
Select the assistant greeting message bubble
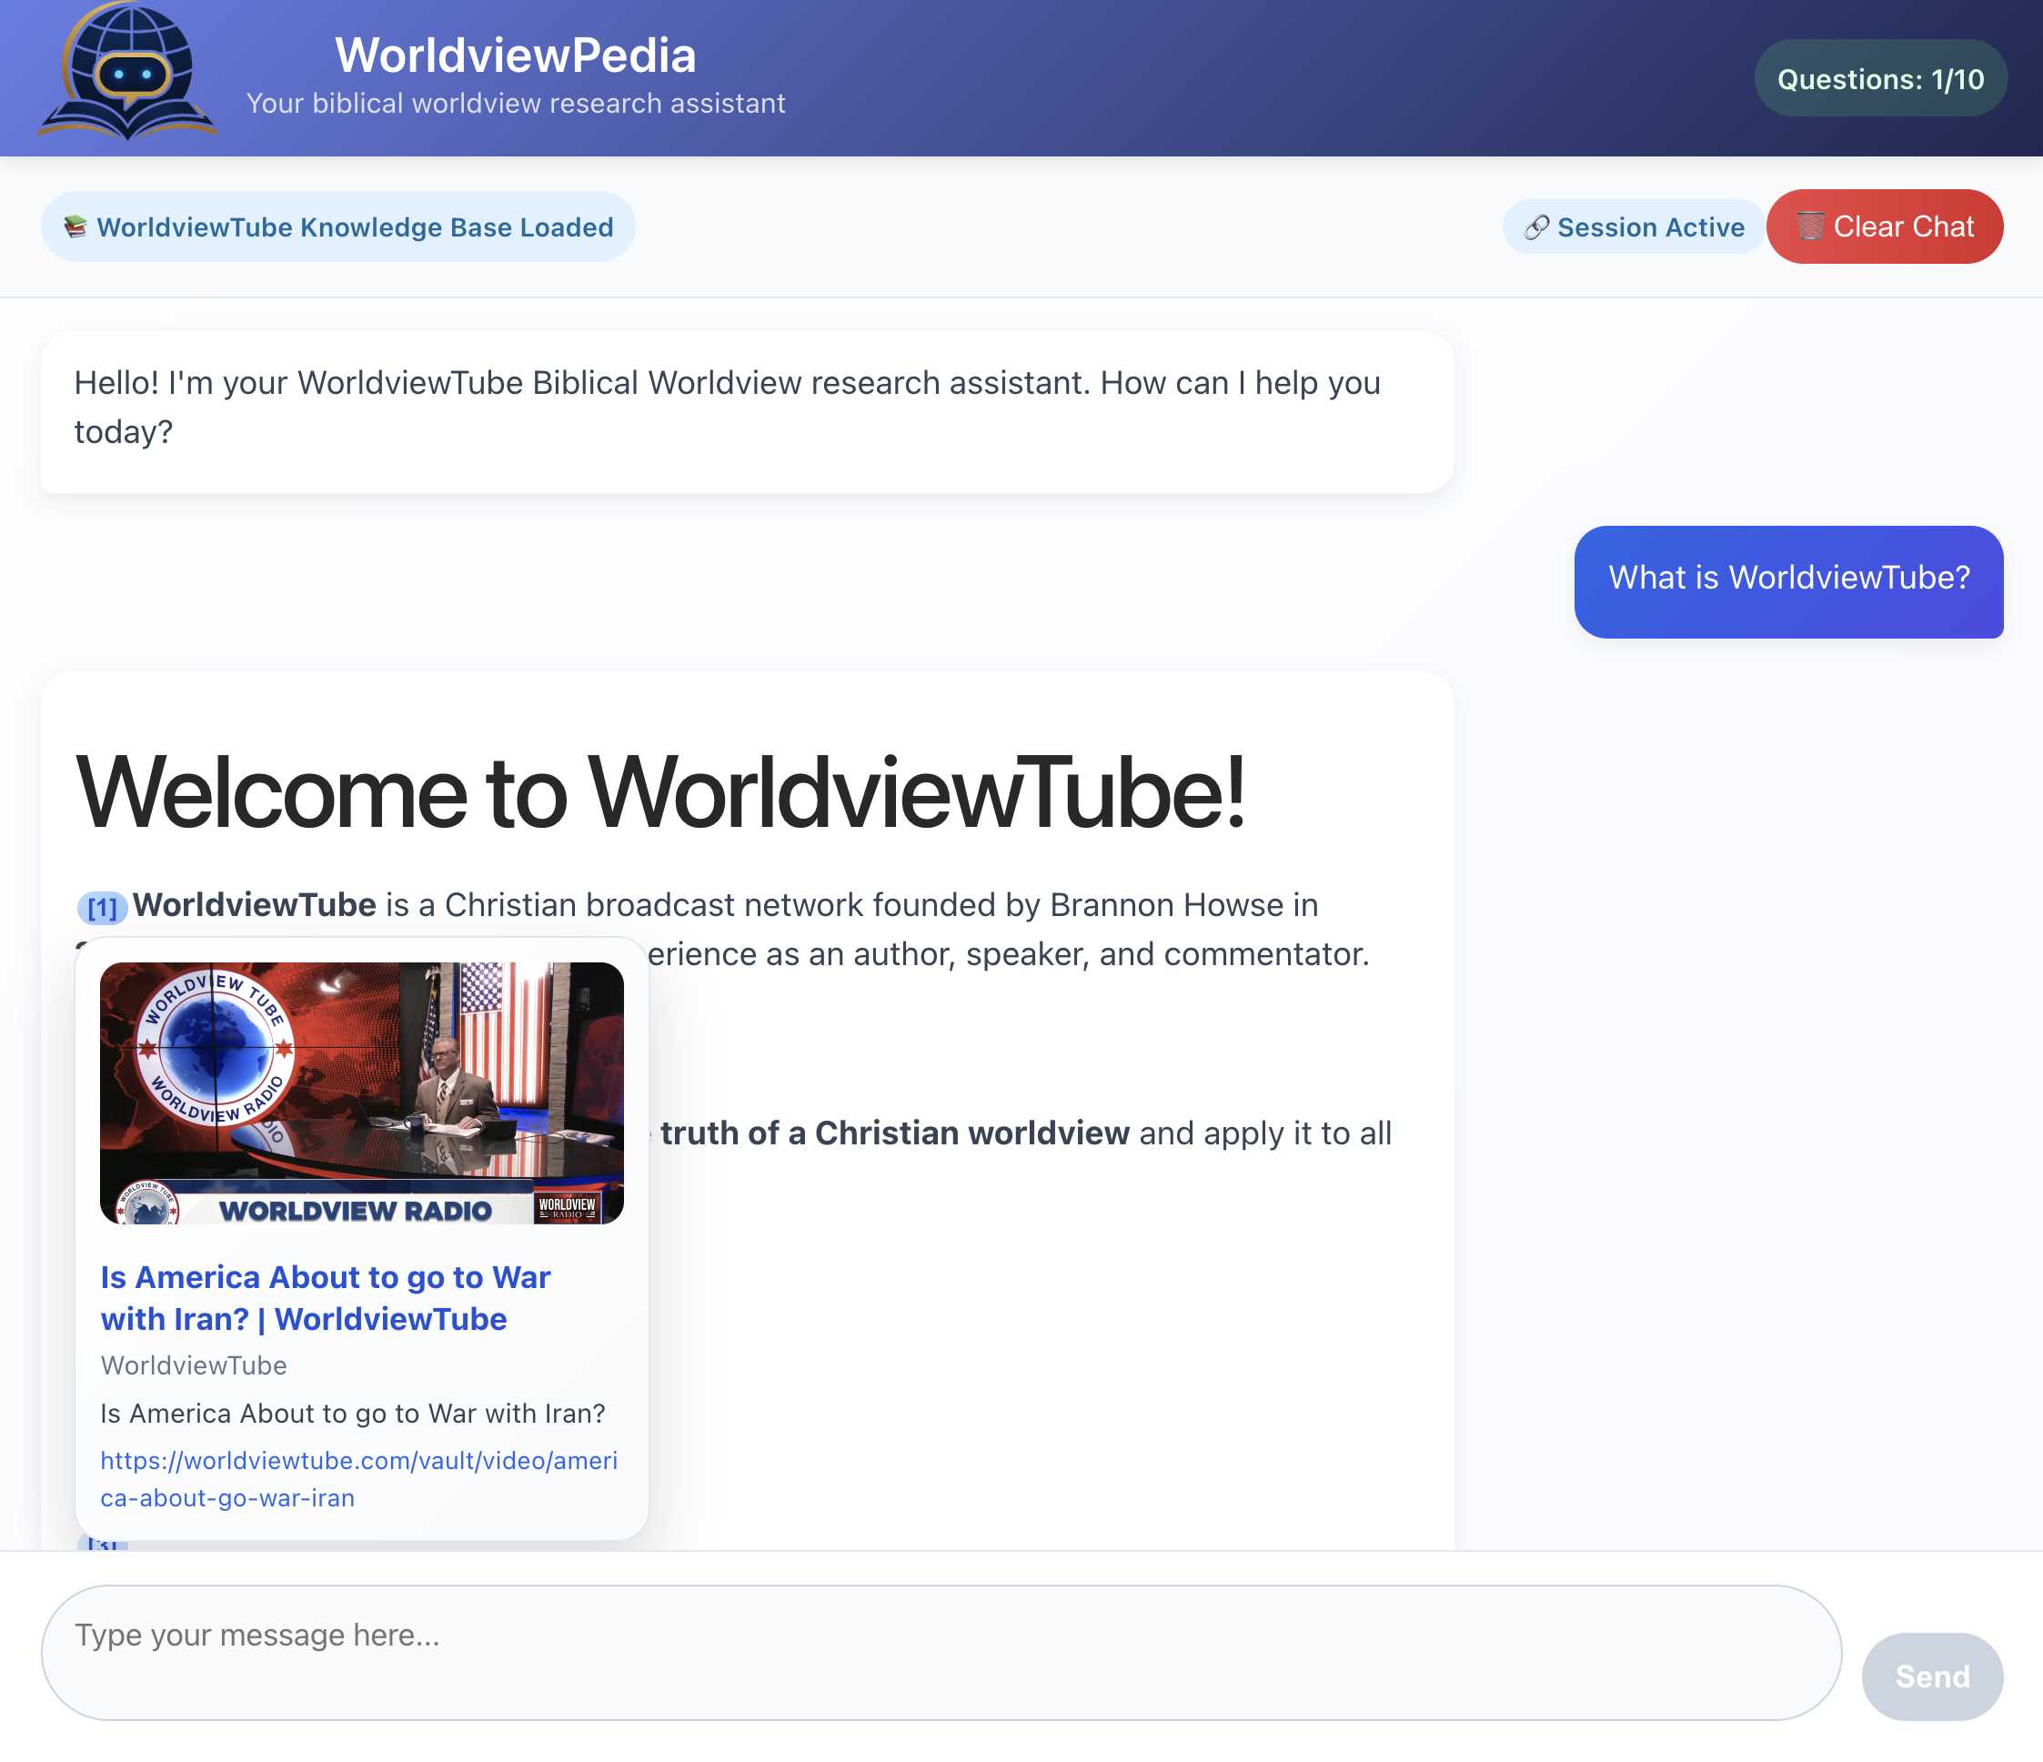[x=747, y=411]
